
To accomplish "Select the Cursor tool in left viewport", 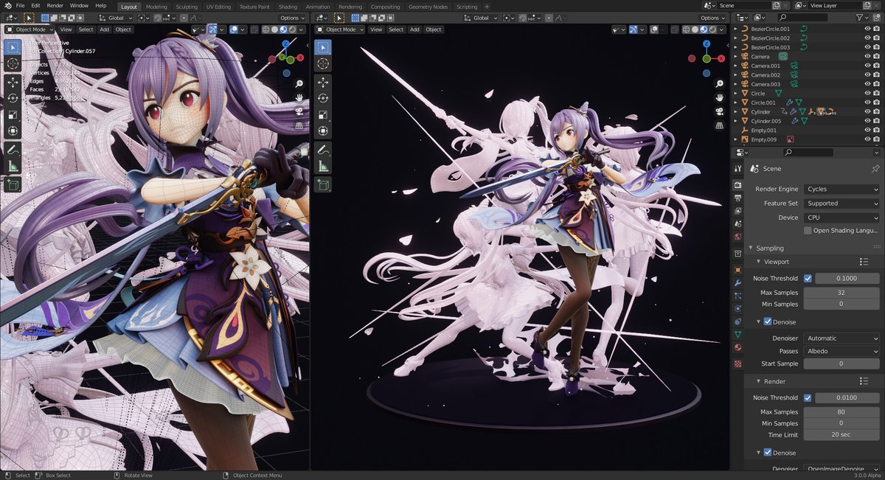I will (x=13, y=64).
